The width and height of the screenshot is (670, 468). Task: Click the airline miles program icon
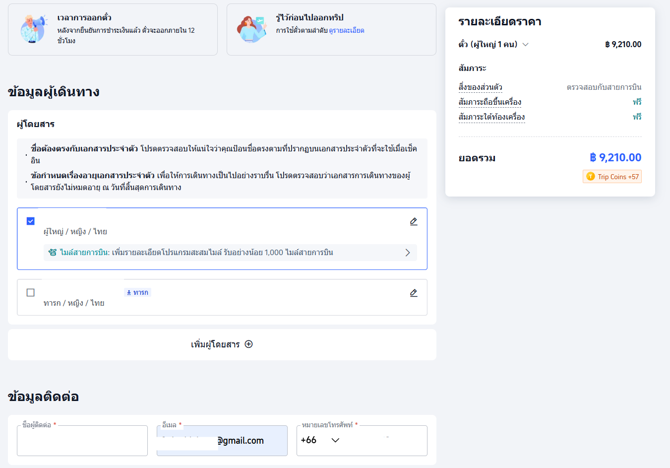[53, 253]
